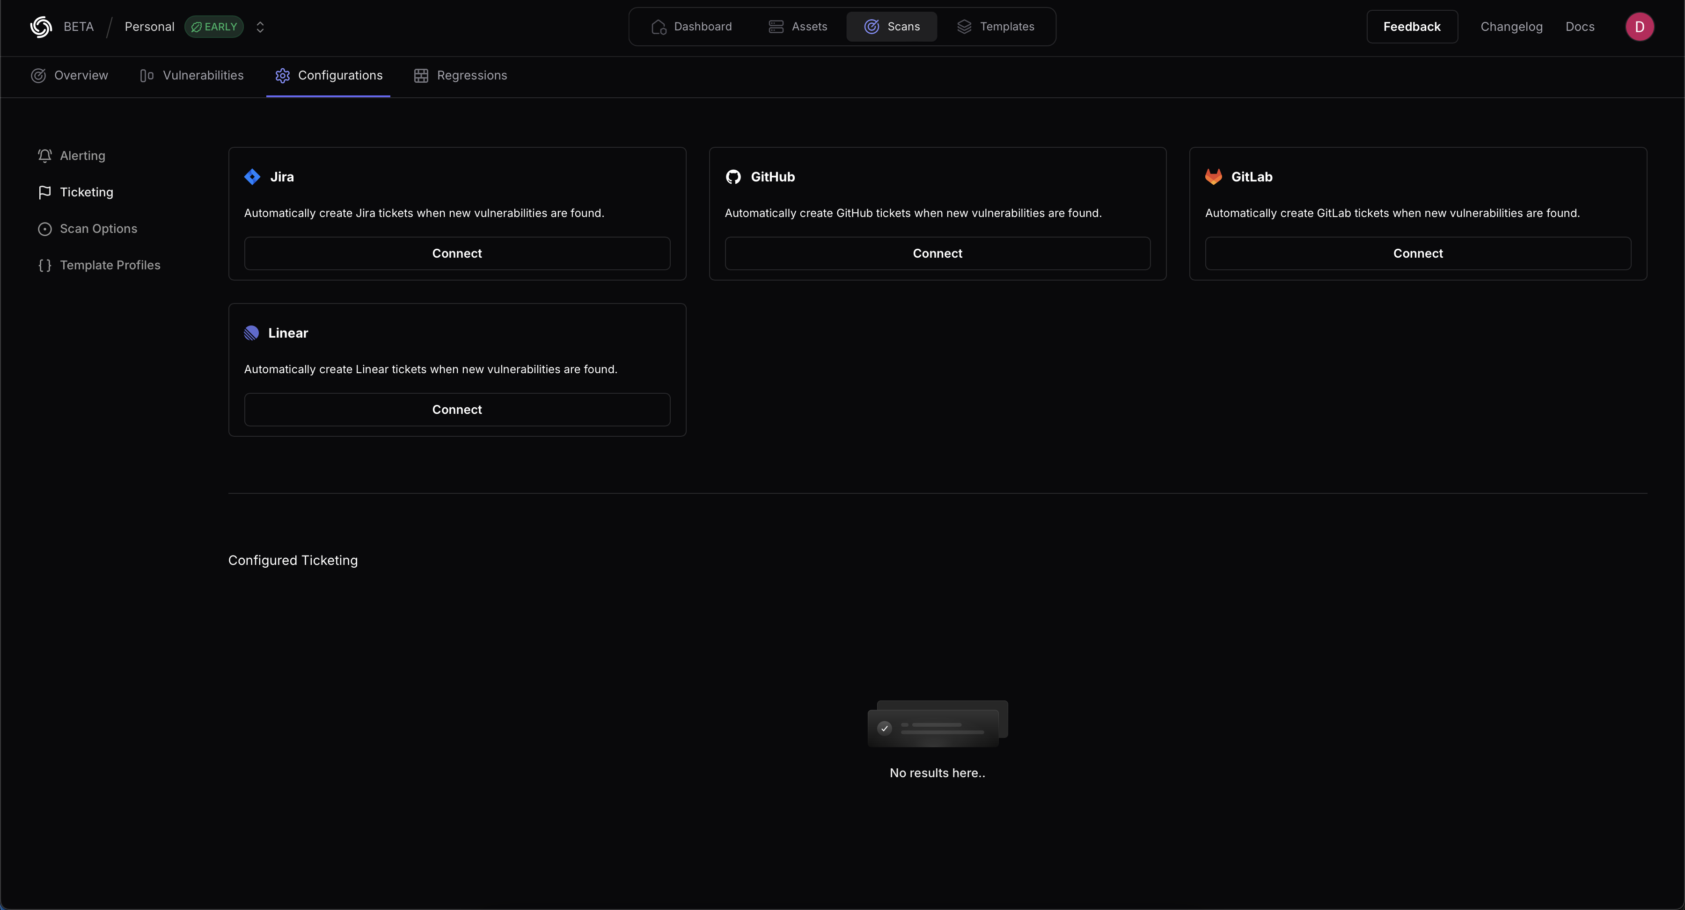Click the EARLY plan badge

(214, 27)
